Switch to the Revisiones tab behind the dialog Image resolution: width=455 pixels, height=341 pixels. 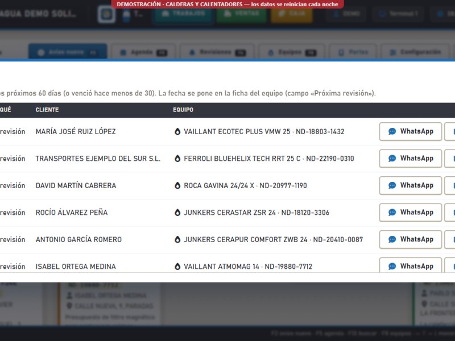point(217,52)
